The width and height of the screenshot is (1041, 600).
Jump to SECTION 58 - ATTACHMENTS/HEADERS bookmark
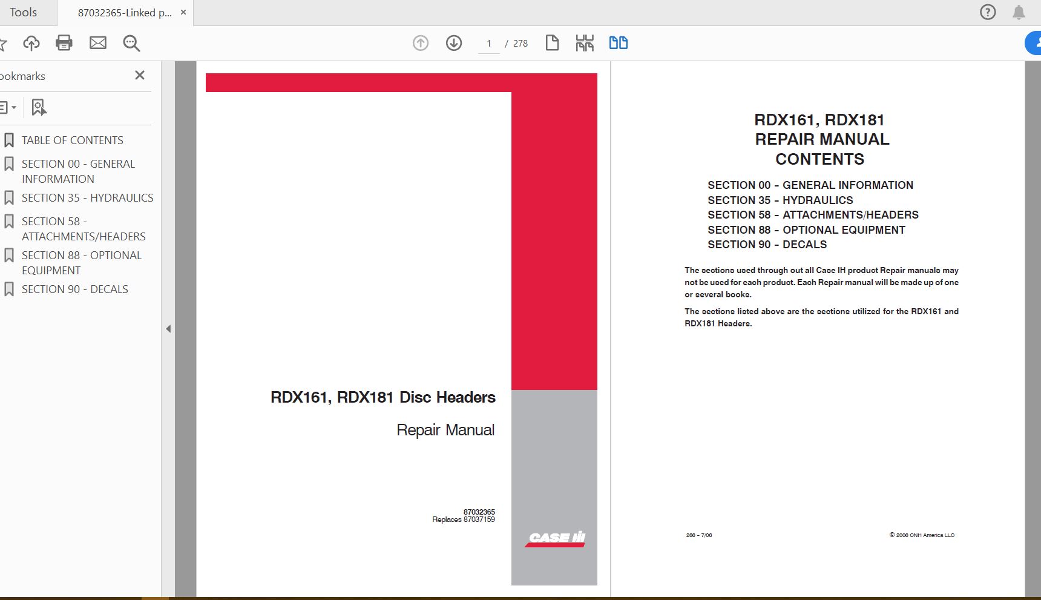click(84, 229)
